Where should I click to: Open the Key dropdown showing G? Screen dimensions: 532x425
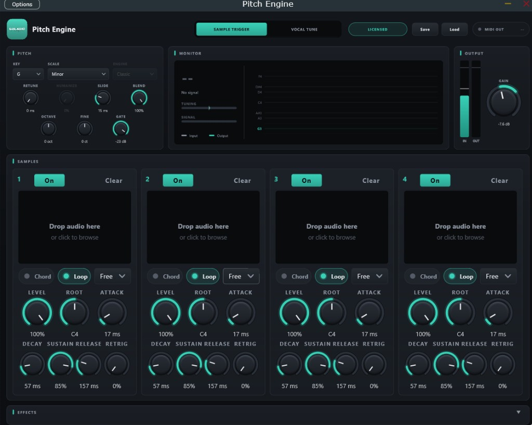(28, 74)
